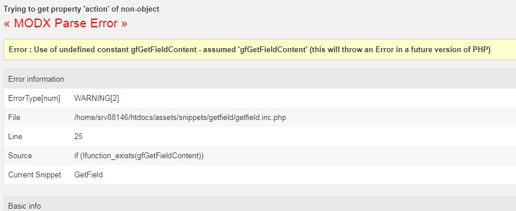Click the ErrorType[num] row label
Image resolution: width=516 pixels, height=211 pixels.
tap(34, 99)
